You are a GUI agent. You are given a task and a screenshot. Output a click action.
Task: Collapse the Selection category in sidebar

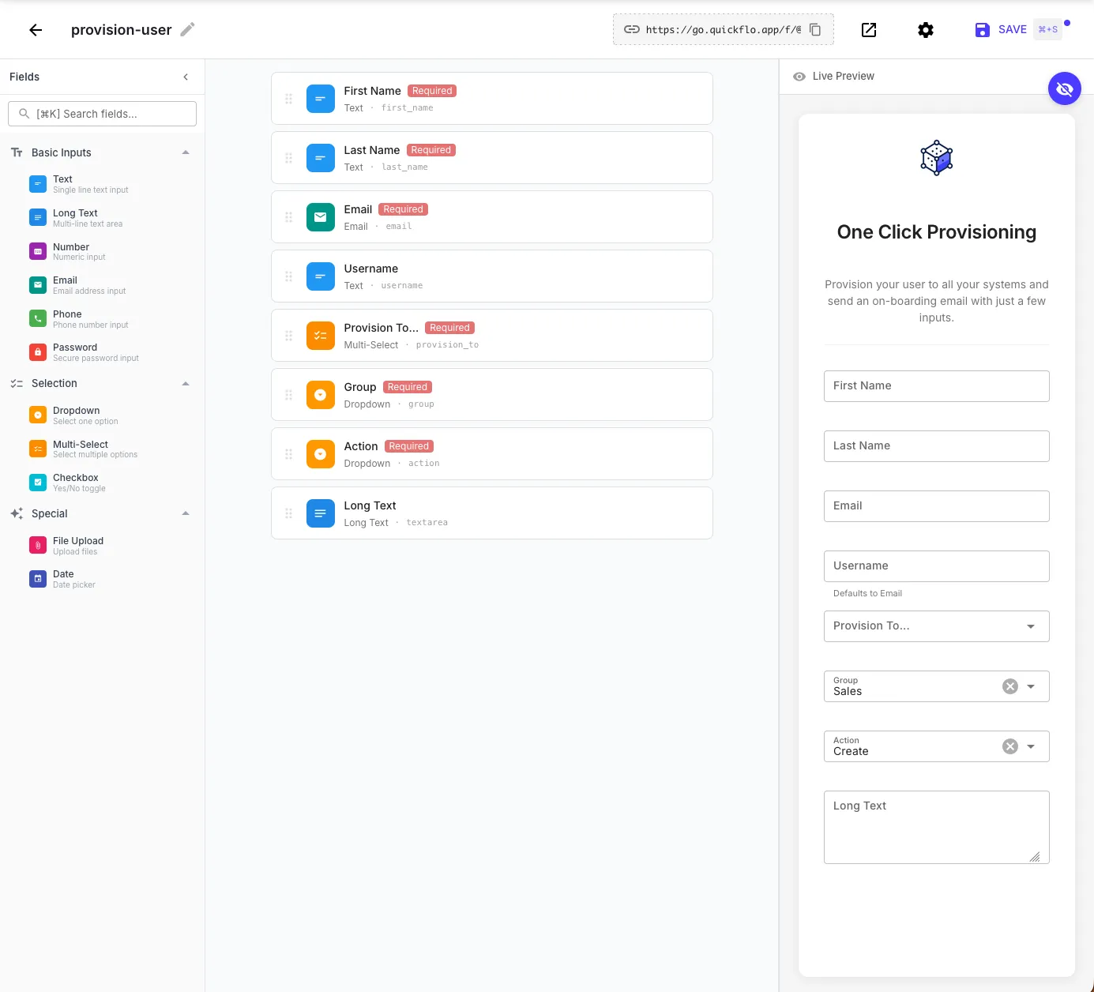186,383
